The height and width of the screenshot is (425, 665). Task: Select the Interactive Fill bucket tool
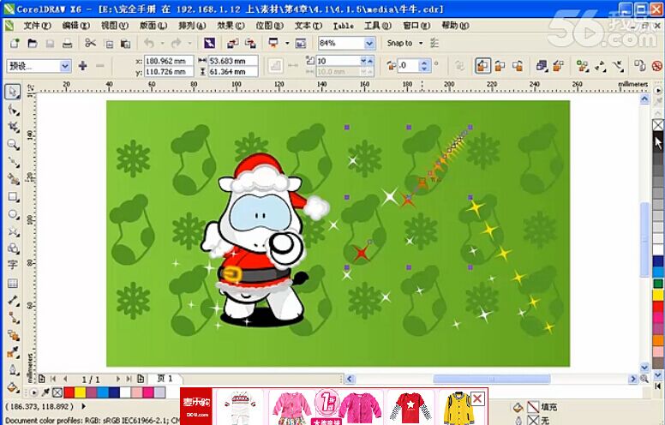coord(13,386)
